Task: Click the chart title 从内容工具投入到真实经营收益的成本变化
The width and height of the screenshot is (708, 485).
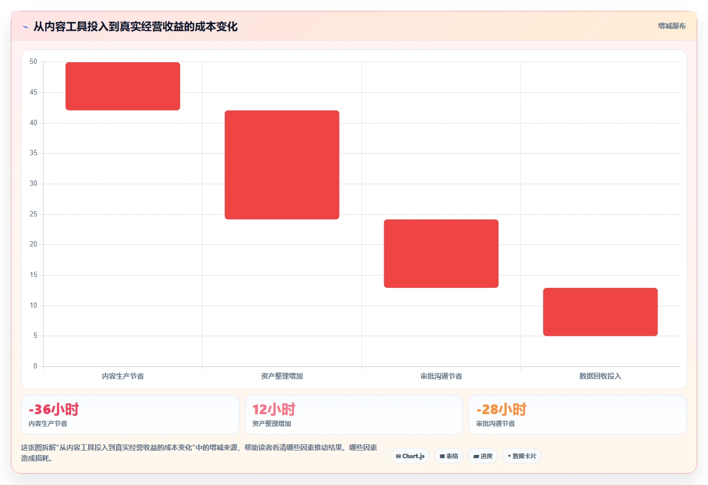Action: [135, 26]
